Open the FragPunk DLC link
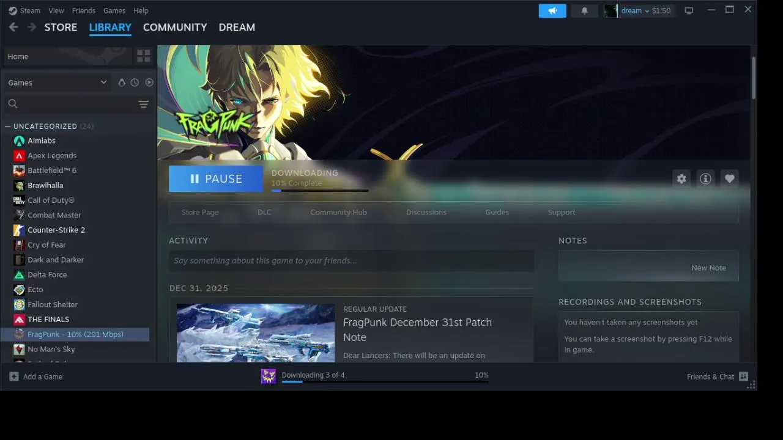The height and width of the screenshot is (440, 783). (x=264, y=212)
